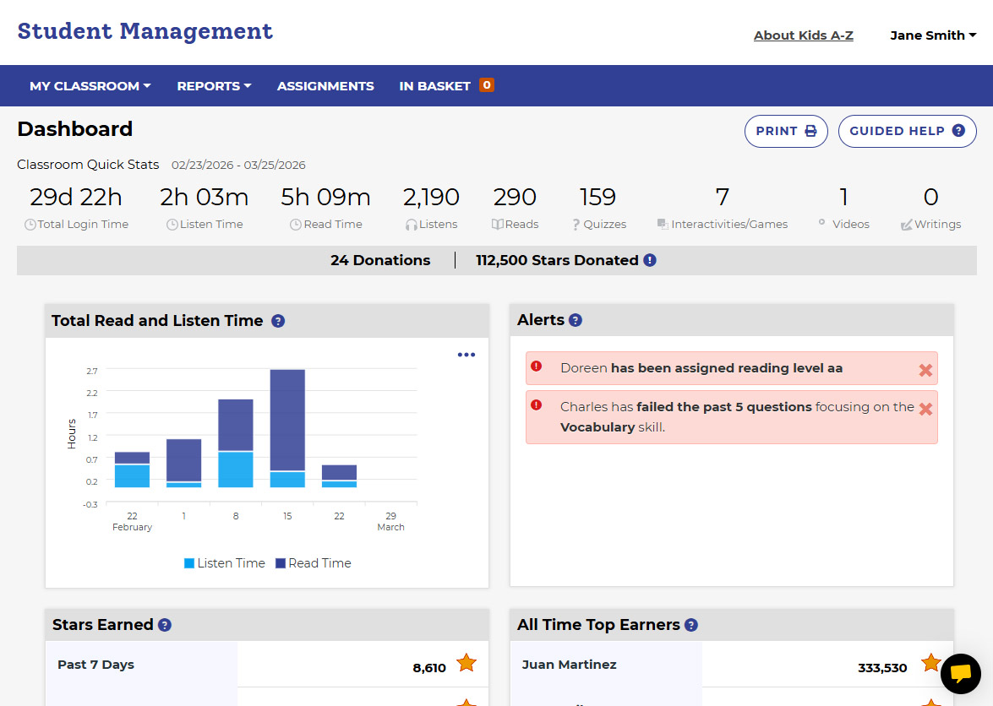Click help icon beside Total Read and Listen Time
Viewport: 993px width, 706px height.
pyautogui.click(x=278, y=321)
